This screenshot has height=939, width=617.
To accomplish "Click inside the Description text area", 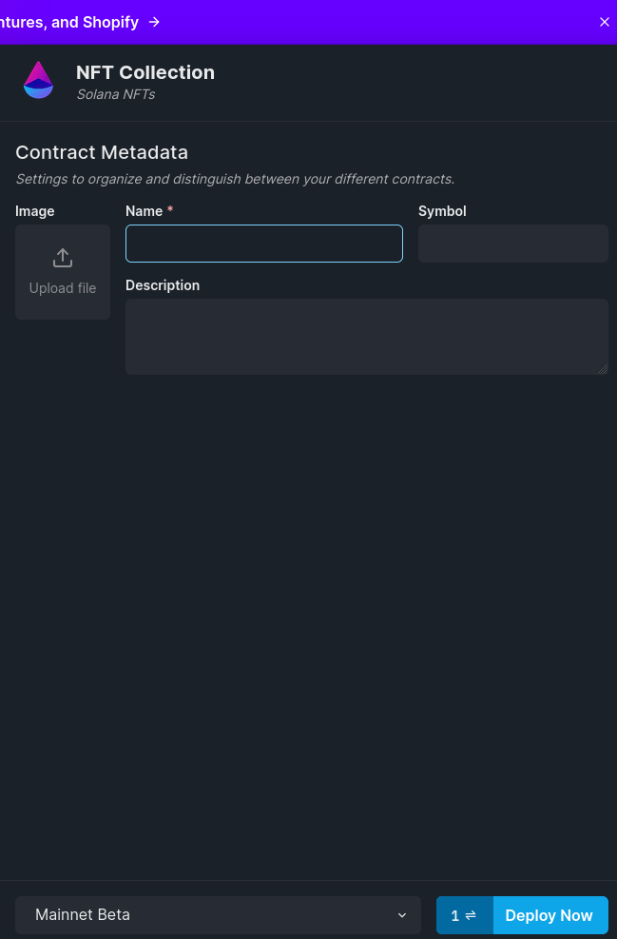I will click(x=367, y=337).
